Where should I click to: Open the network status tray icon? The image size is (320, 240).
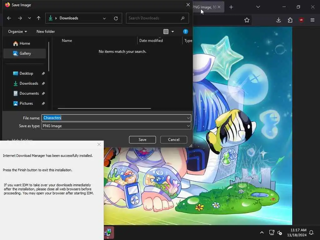[x=272, y=232]
